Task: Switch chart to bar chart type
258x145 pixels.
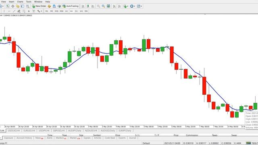Action: (83, 6)
